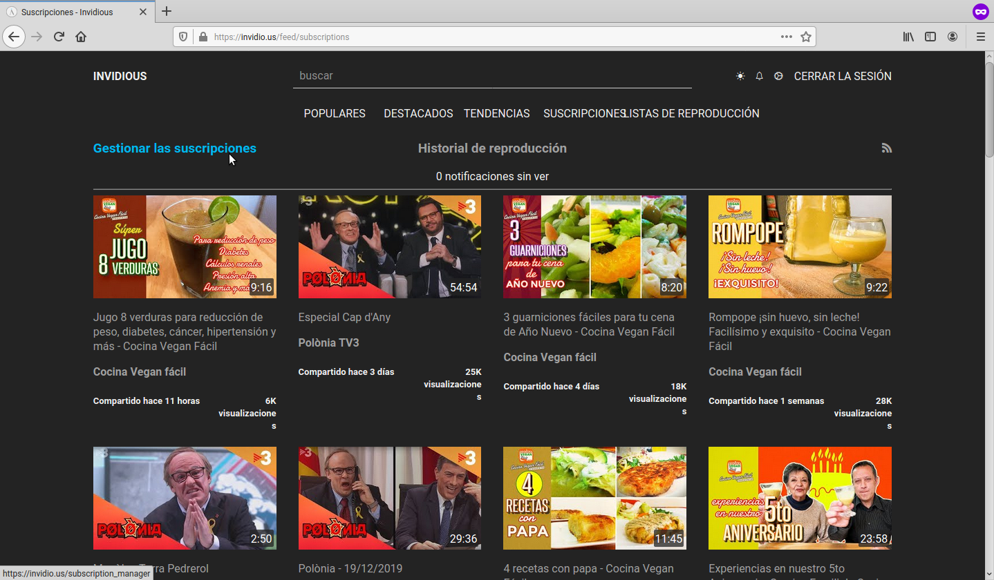Focus the buscar search field
This screenshot has width=994, height=580.
tap(491, 76)
